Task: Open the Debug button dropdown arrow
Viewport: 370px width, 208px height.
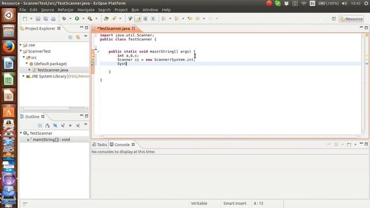Action: point(70,18)
